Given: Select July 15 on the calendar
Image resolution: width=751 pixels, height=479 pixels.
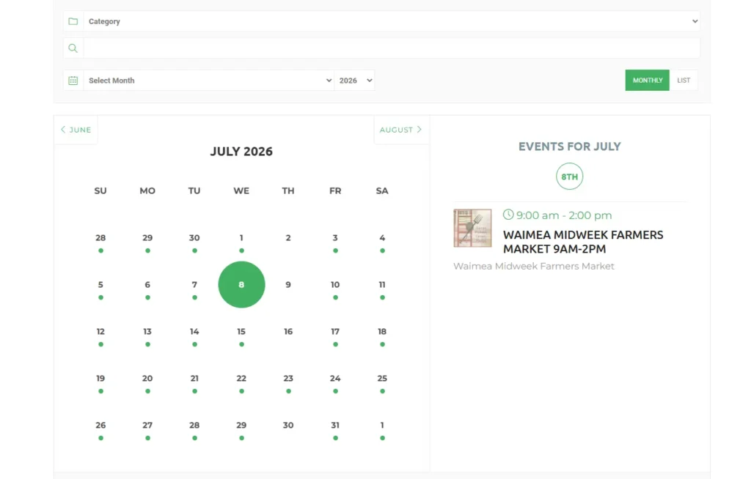Looking at the screenshot, I should click(241, 332).
